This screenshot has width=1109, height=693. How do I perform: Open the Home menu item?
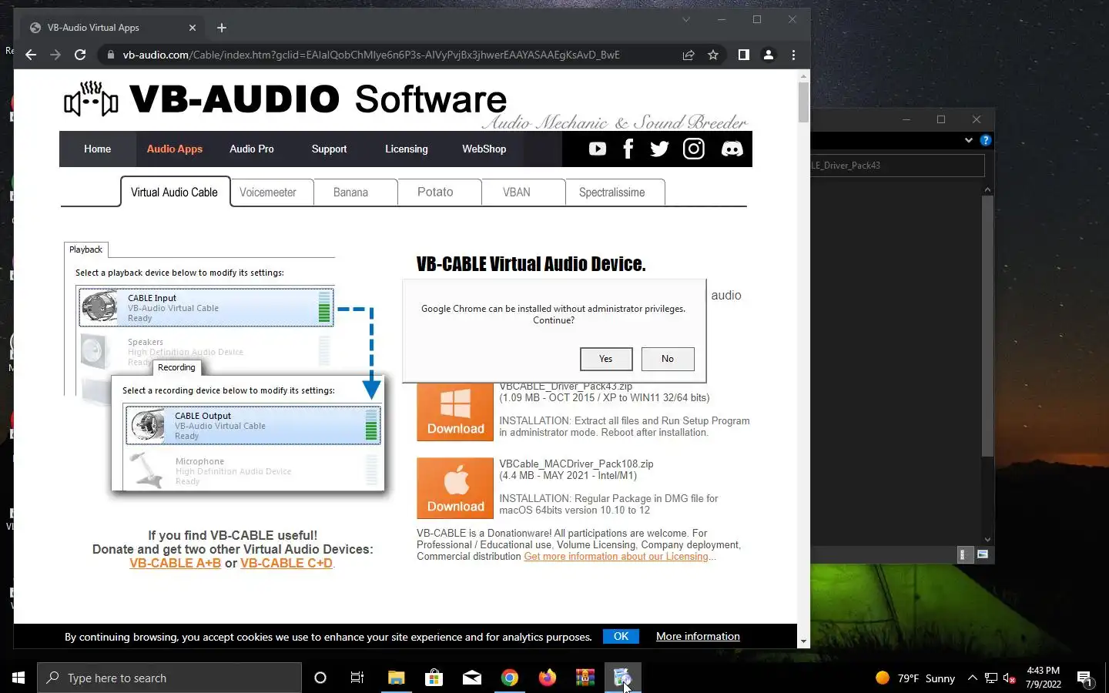click(x=97, y=149)
